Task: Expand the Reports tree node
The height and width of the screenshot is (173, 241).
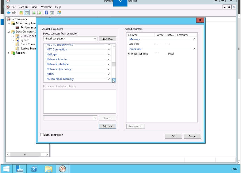Action: point(9,53)
